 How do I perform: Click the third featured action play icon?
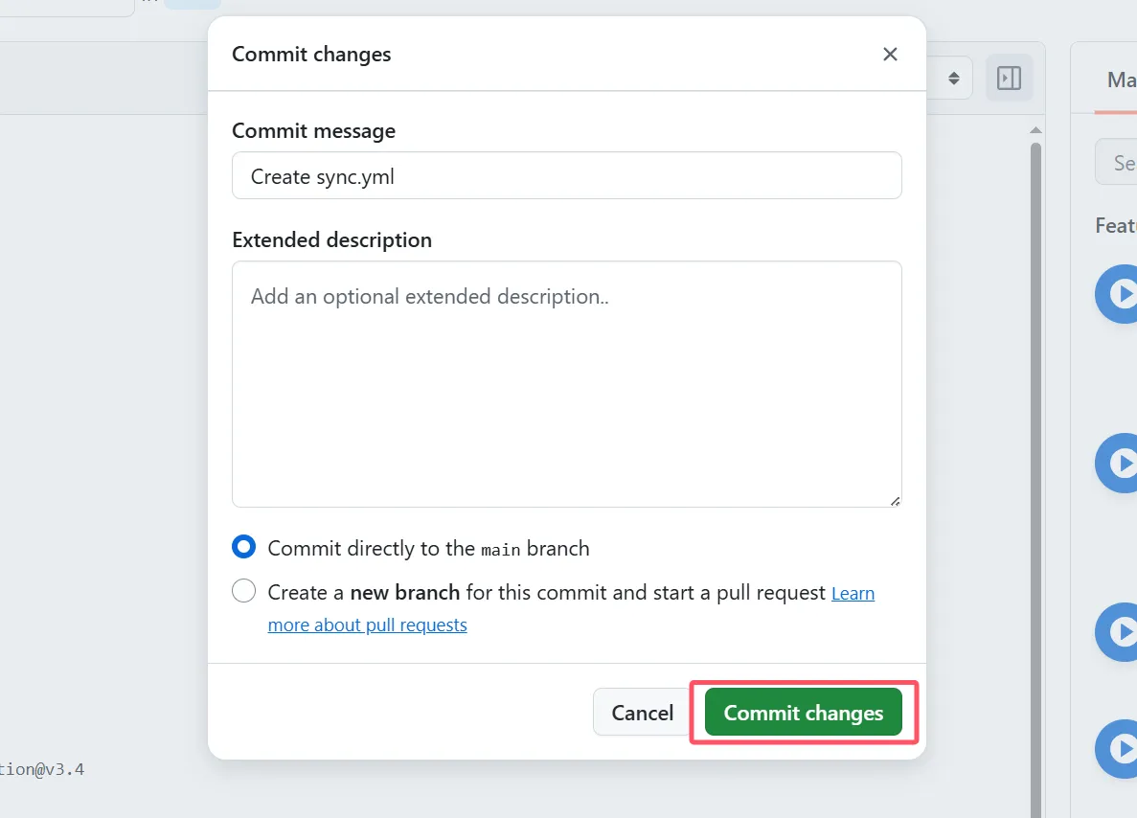[1120, 632]
